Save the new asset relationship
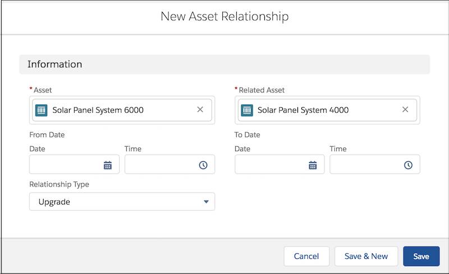This screenshot has width=449, height=274. coord(421,256)
